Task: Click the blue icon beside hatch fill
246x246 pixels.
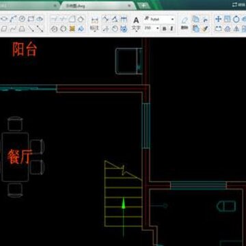Action: [81, 29]
